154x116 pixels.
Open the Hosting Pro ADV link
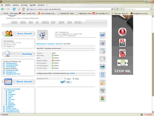[x=12, y=70]
